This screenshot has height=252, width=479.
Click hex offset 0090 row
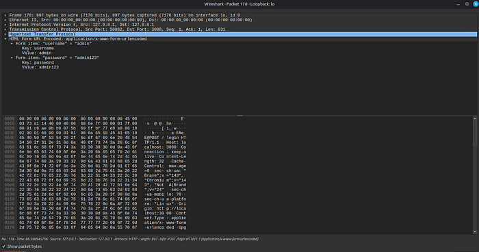10,162
